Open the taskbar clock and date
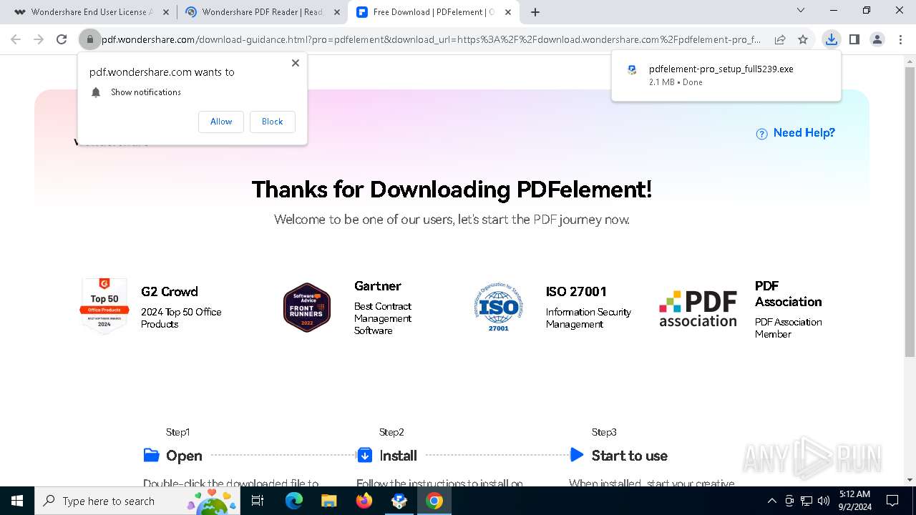The width and height of the screenshot is (916, 515). point(854,501)
